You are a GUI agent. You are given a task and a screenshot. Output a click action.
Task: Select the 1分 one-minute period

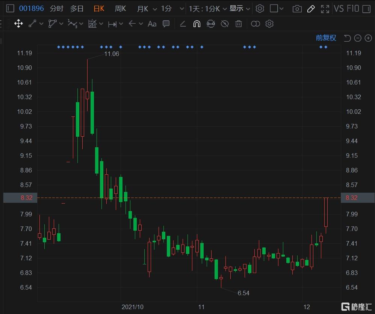click(166, 9)
